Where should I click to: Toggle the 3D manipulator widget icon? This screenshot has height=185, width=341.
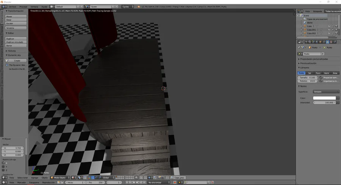pos(89,177)
